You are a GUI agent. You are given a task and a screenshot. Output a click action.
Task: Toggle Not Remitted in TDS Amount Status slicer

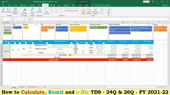pos(99,27)
